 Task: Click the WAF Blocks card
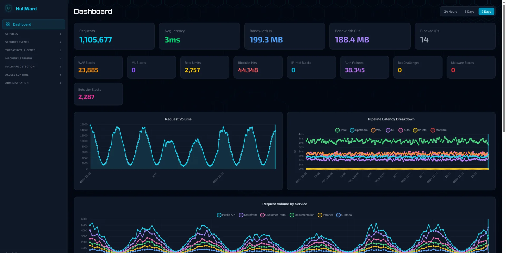click(x=98, y=67)
